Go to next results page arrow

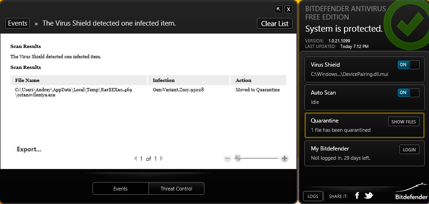(162, 158)
